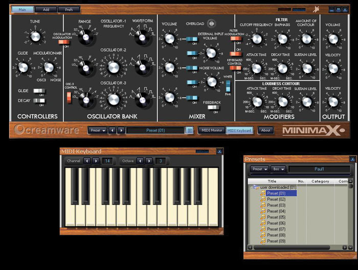Click the pin icon in top bar
The height and width of the screenshot is (270, 358).
[316, 9]
